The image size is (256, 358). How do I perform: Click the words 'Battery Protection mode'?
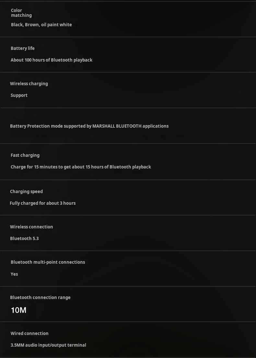coord(36,126)
